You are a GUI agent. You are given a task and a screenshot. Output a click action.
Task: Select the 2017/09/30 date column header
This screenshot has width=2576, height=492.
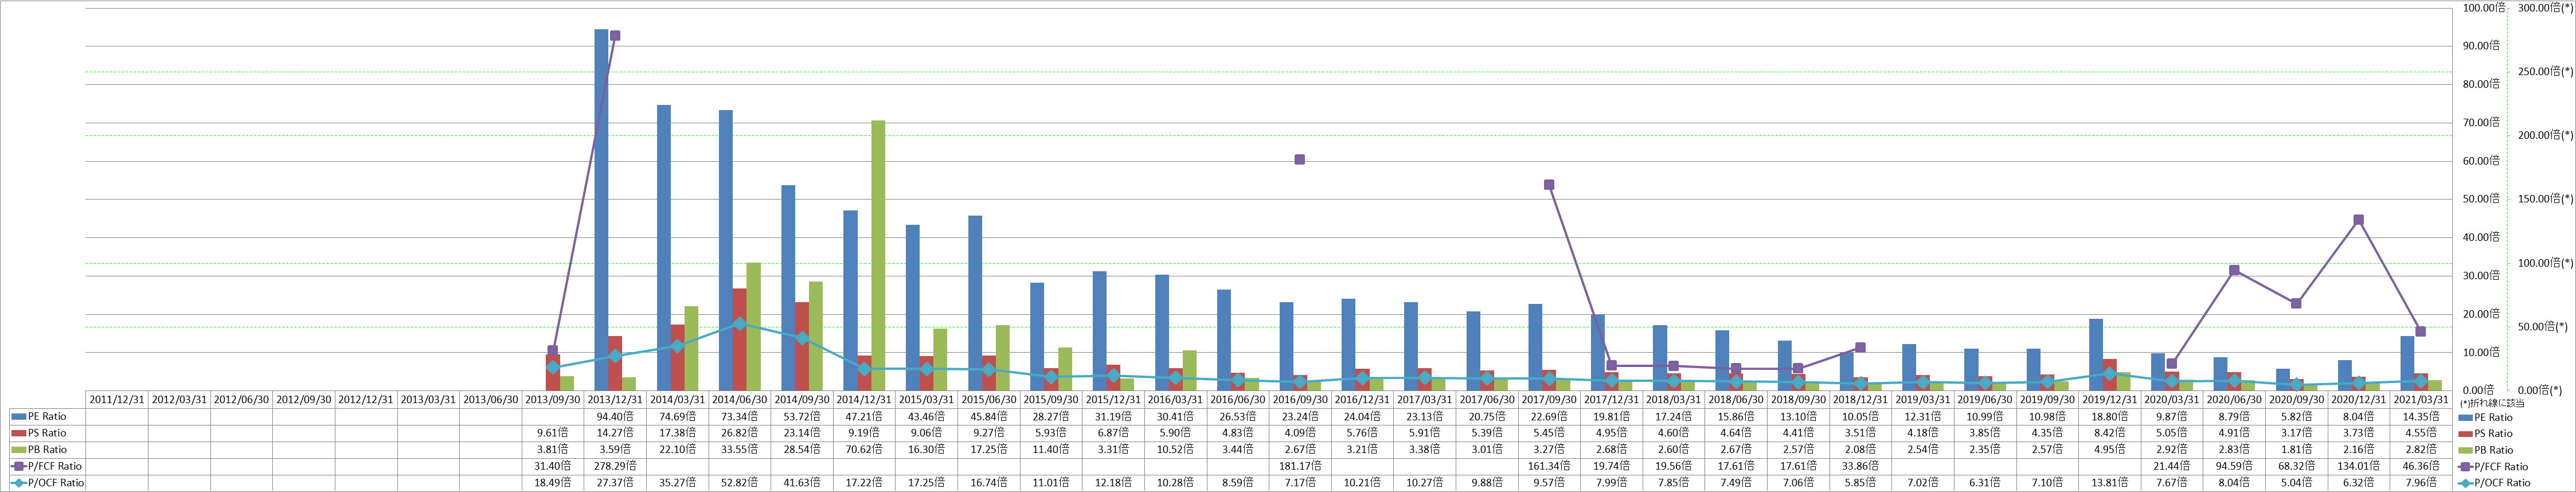[1549, 399]
